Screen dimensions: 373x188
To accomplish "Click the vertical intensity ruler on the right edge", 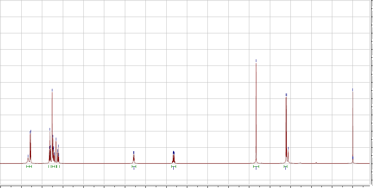I will point(371,93).
